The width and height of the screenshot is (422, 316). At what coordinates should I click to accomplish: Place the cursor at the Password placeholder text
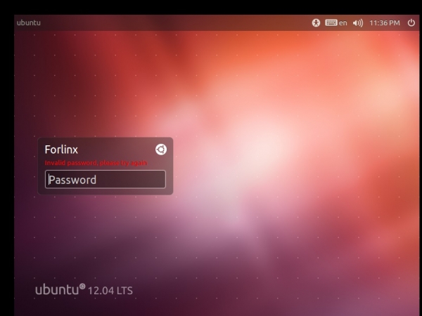point(72,180)
